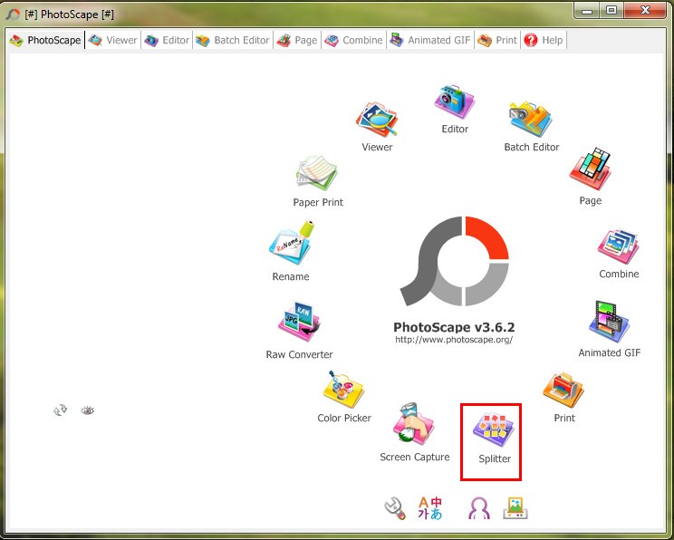Open the Raw Converter icon
The height and width of the screenshot is (540, 674).
pos(299,322)
